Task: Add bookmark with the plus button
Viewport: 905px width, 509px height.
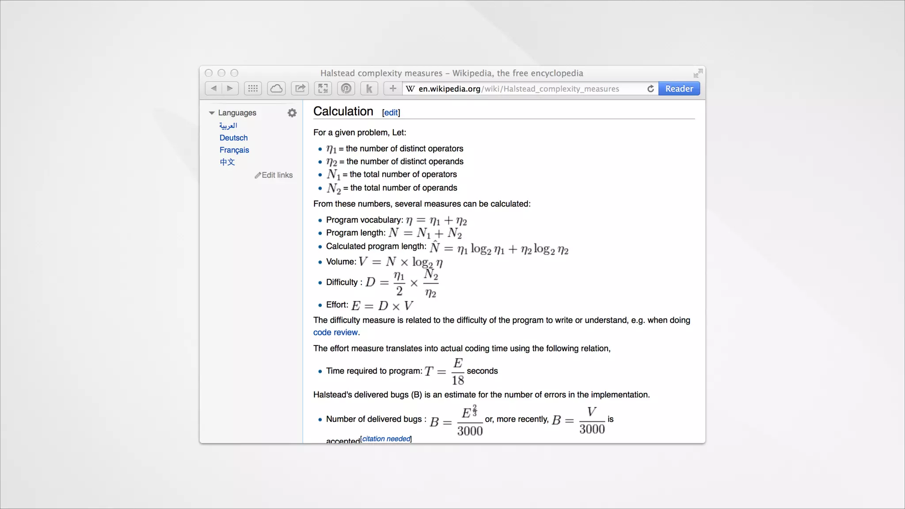Action: point(393,88)
